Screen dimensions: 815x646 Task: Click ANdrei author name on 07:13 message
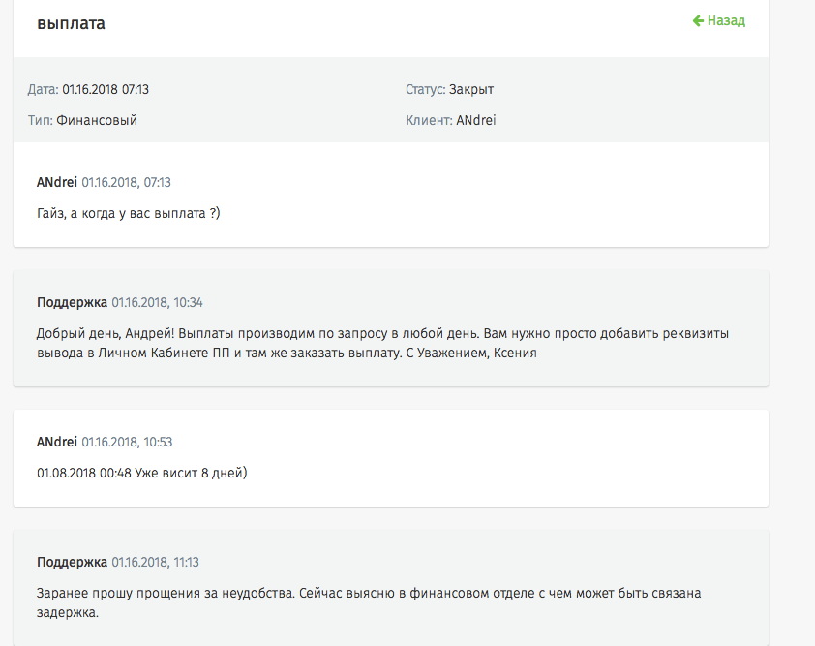57,182
